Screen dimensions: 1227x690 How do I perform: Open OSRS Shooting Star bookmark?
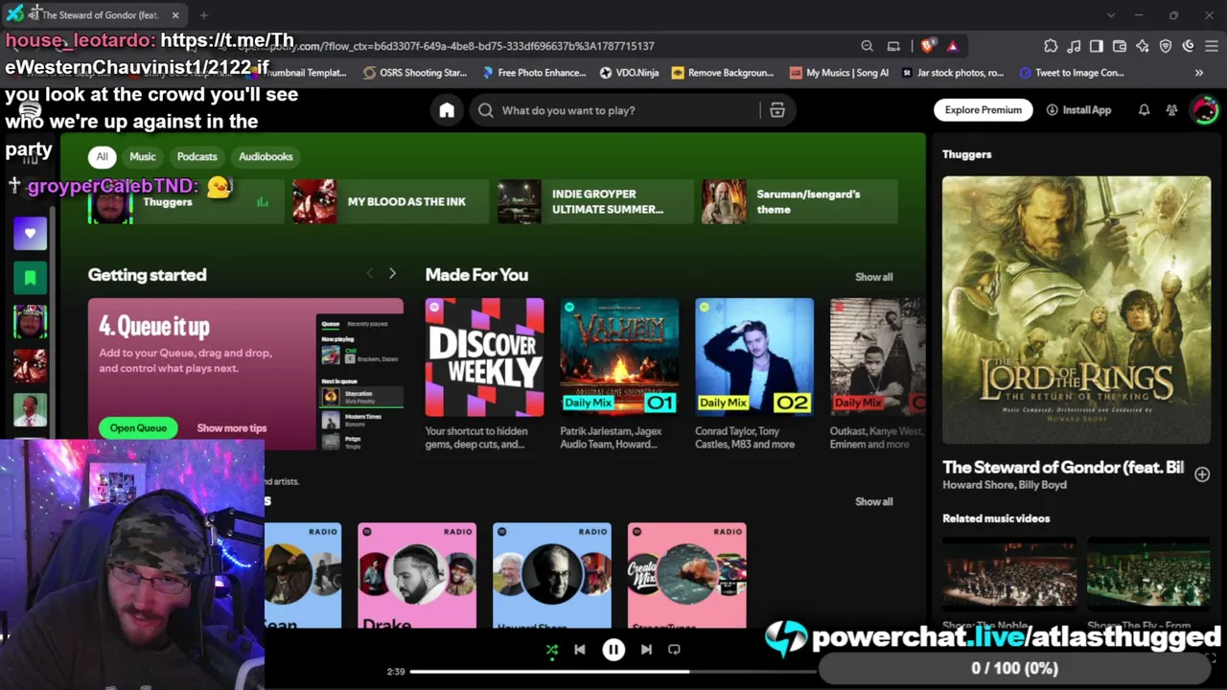click(x=415, y=73)
